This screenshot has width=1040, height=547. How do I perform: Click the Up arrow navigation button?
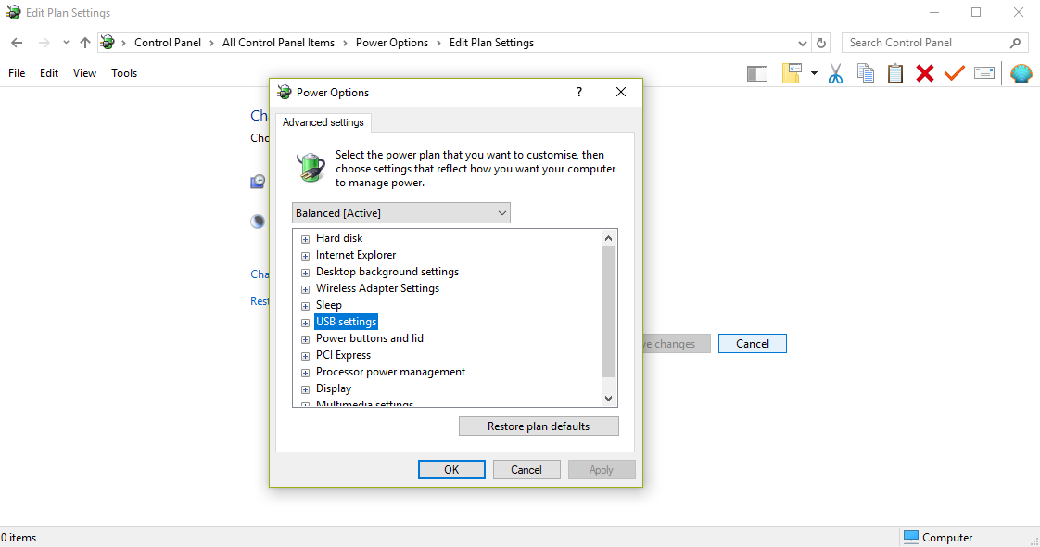(85, 43)
